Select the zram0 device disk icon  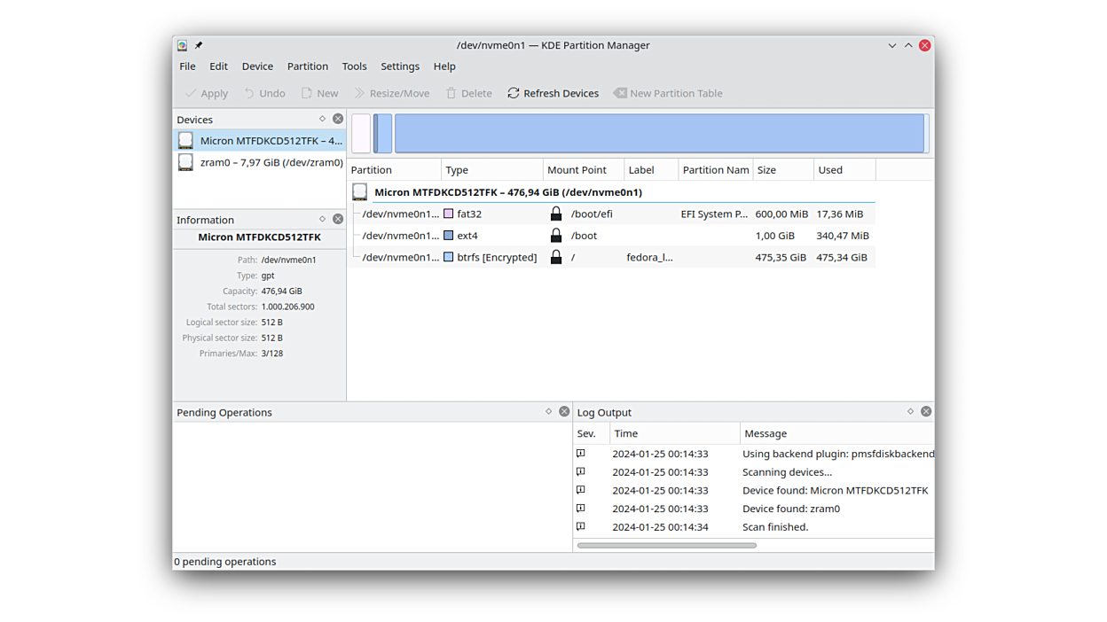(x=185, y=162)
